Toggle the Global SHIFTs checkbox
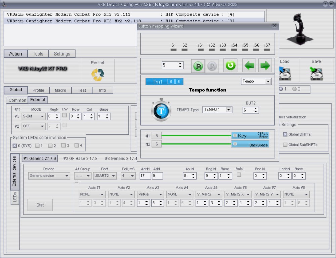Viewport: 336px width, 258px height. [285, 134]
